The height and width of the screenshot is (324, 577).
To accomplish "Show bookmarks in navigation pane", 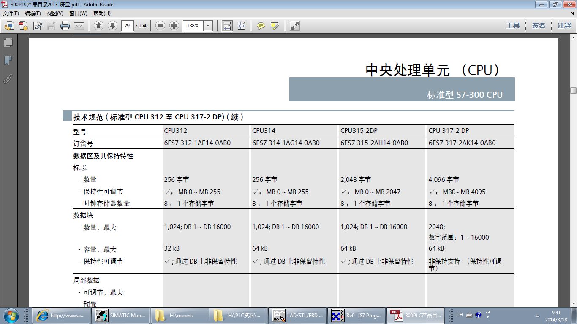I will [x=8, y=61].
